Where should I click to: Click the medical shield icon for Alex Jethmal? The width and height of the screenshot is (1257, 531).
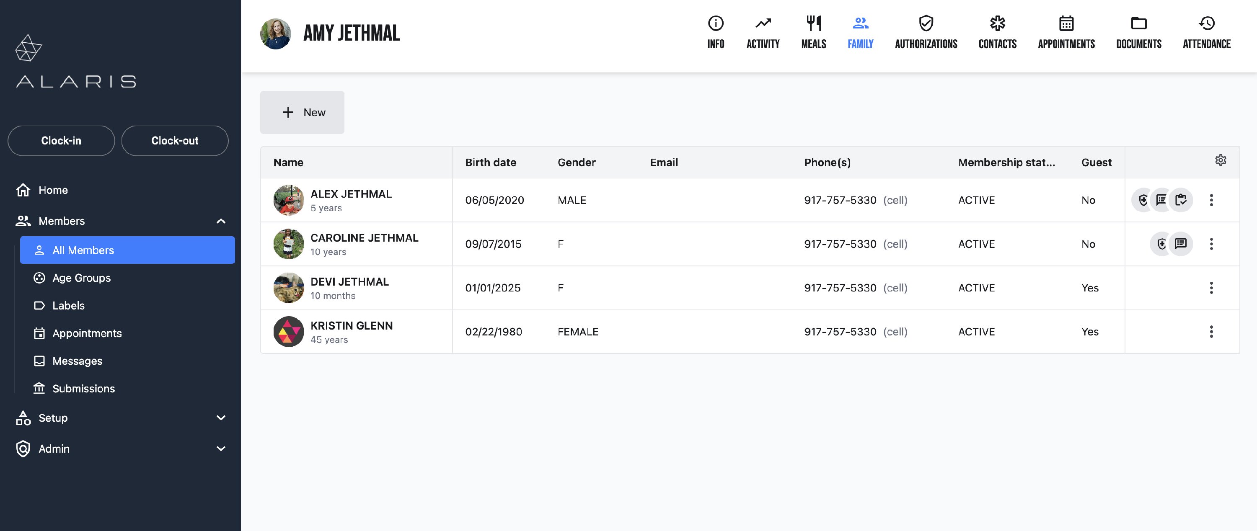[x=1142, y=200]
